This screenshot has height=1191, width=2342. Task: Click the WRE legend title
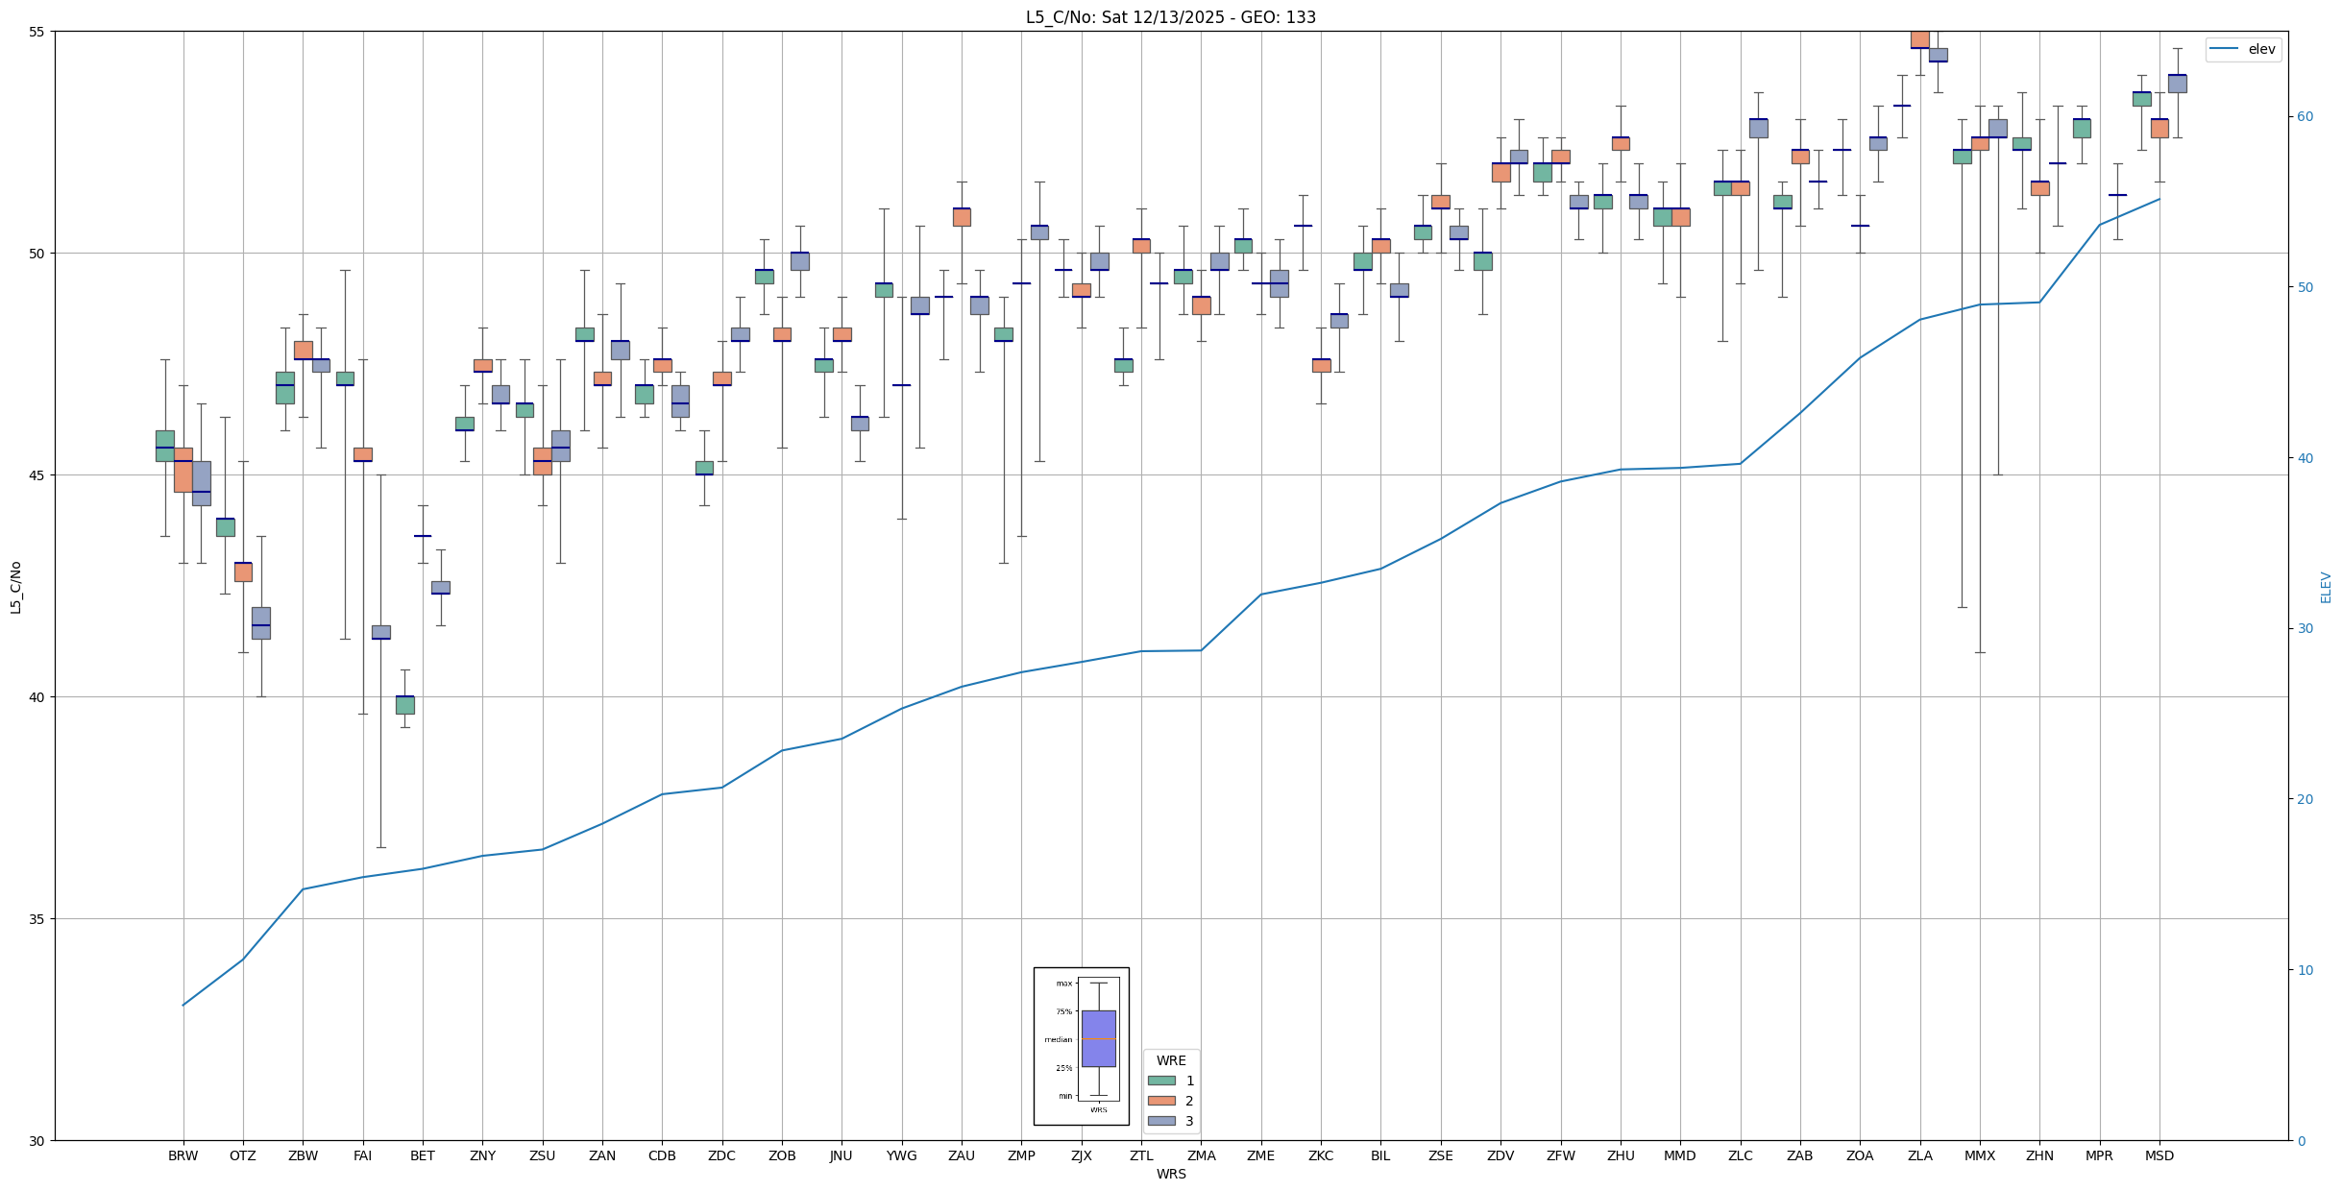[x=1170, y=1060]
